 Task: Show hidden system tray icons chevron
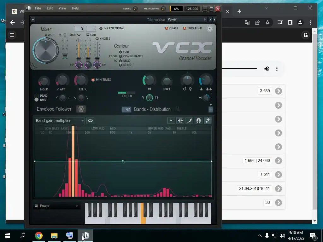pyautogui.click(x=260, y=236)
